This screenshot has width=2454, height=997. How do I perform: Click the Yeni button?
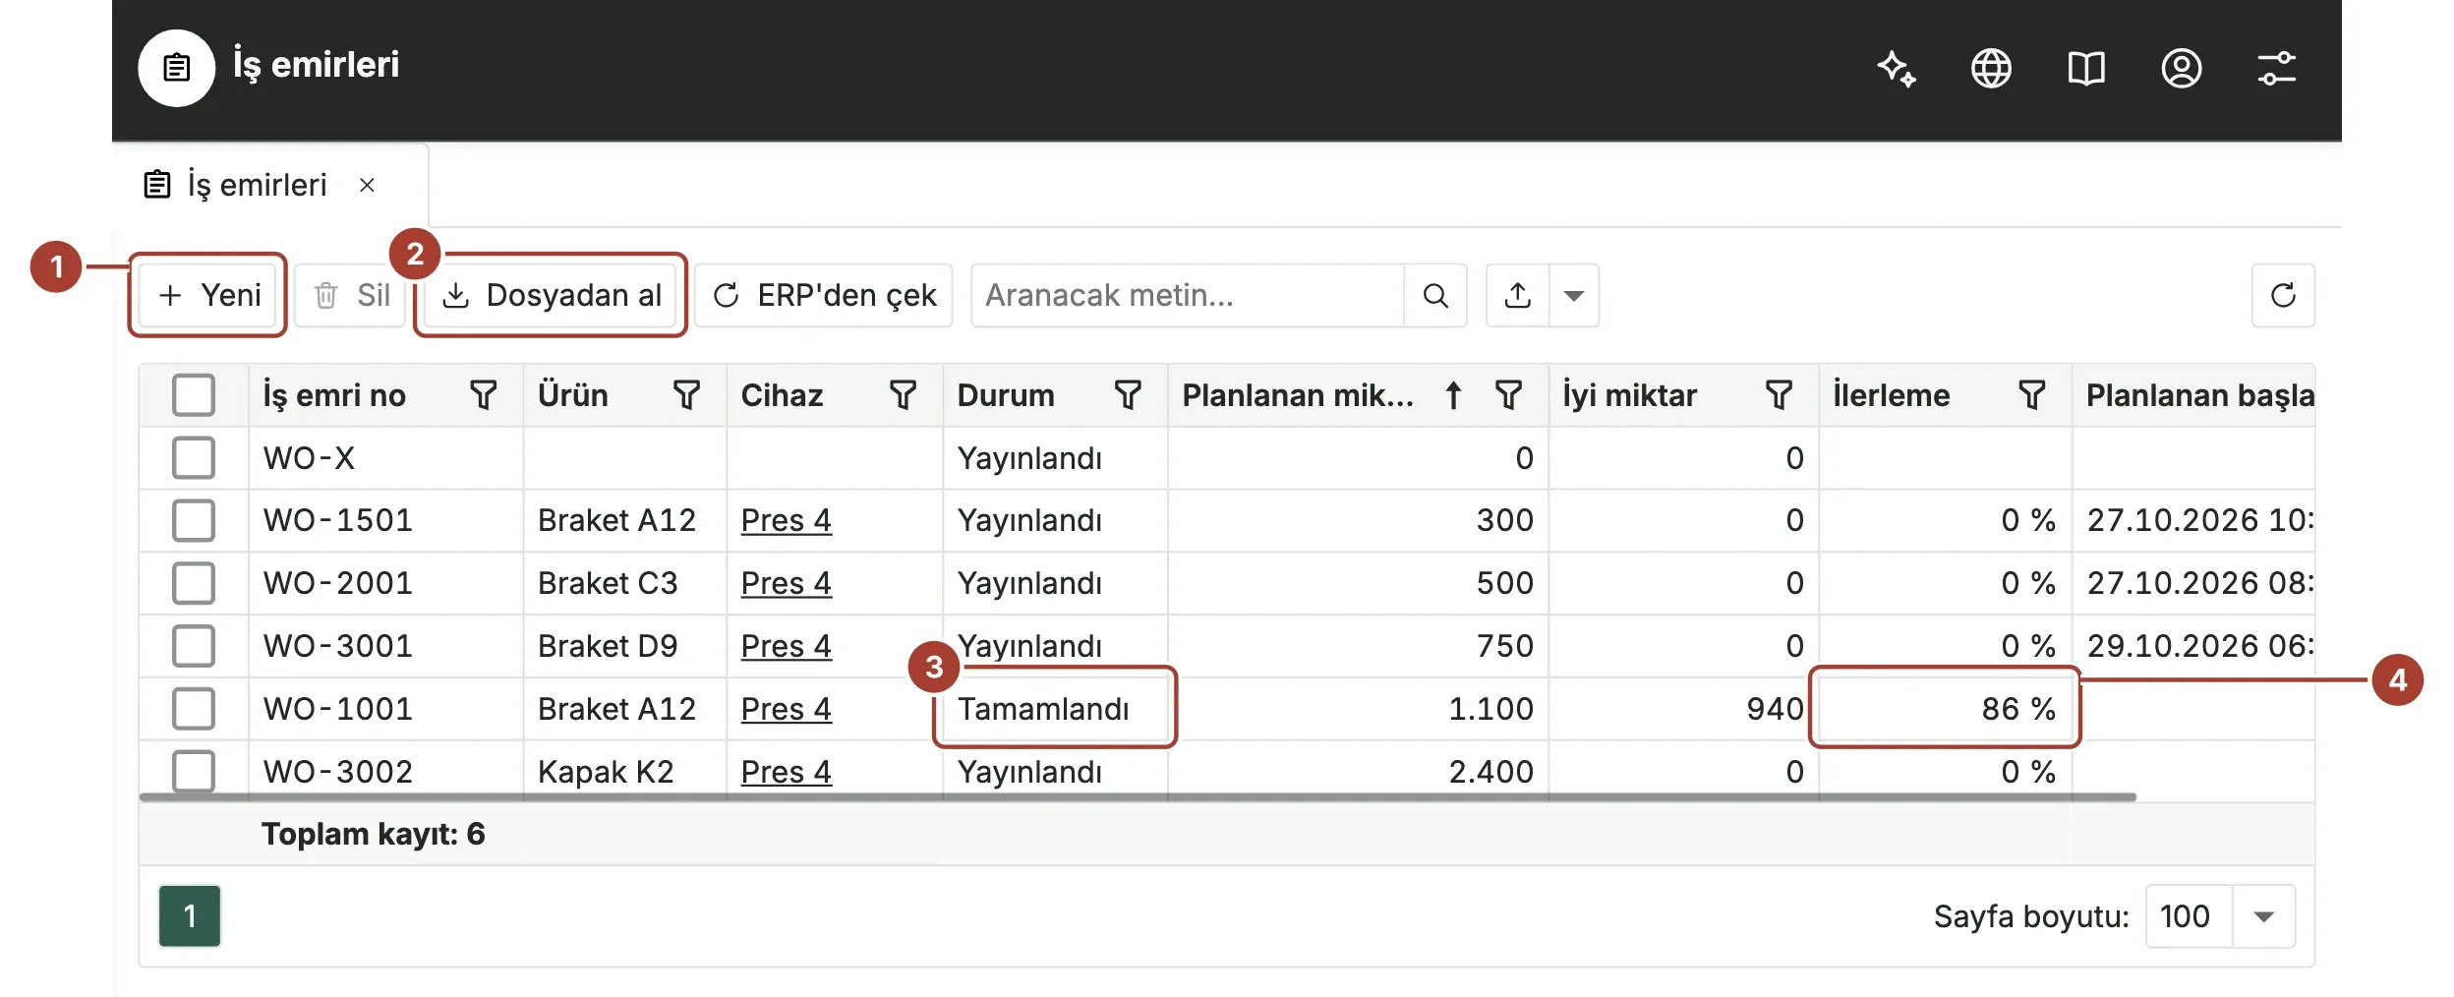(x=209, y=295)
